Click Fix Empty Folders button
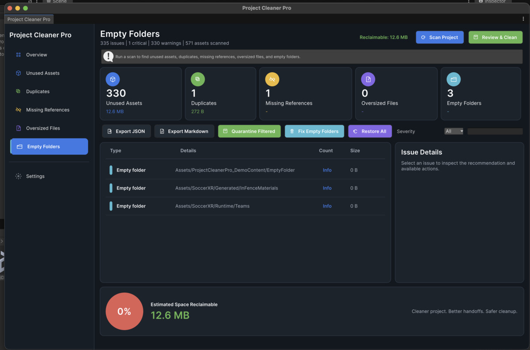 click(x=314, y=131)
